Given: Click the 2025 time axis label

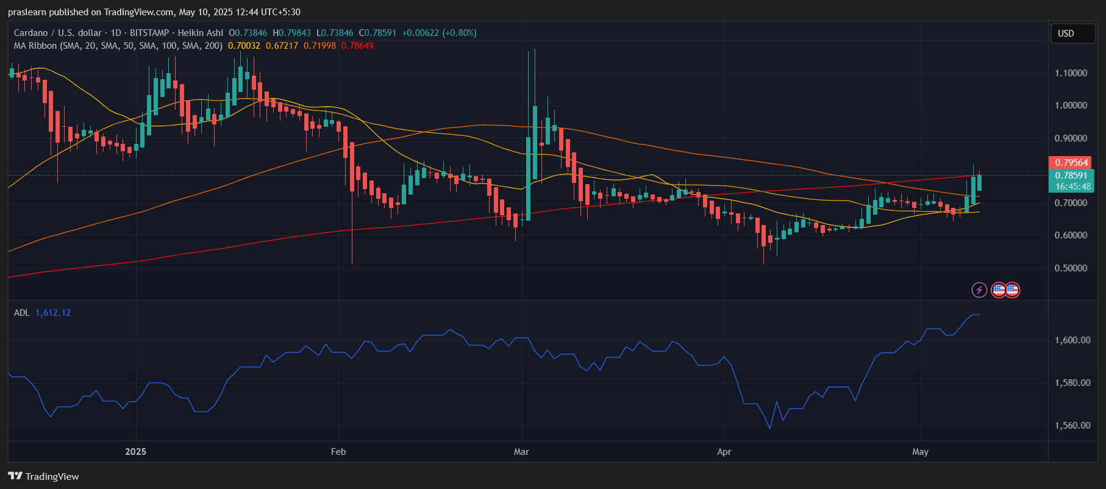Looking at the screenshot, I should pos(135,452).
